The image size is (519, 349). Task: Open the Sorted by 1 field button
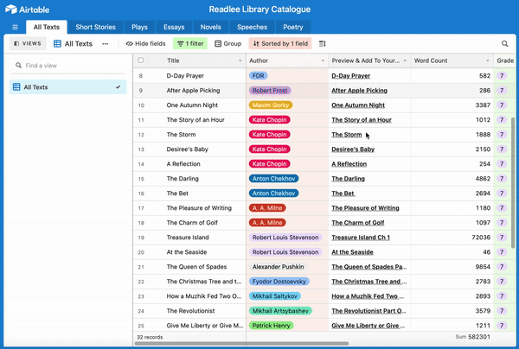[x=280, y=43]
